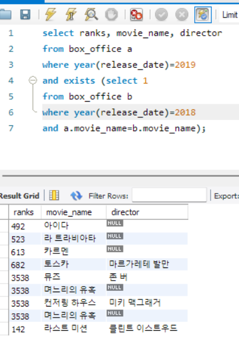The width and height of the screenshot is (239, 352).
Task: Select NULL director cell in 카르멘 row
Action: 147,251
